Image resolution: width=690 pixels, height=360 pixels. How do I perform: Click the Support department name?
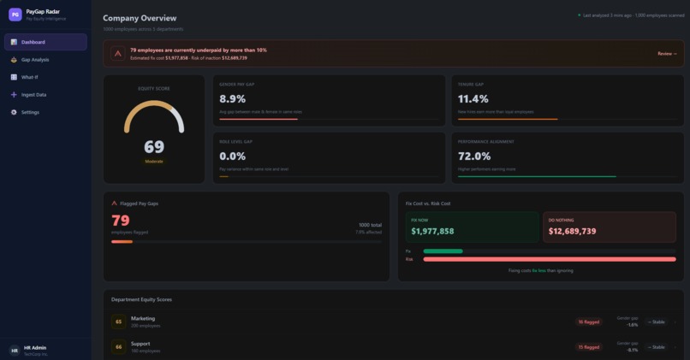(x=140, y=344)
